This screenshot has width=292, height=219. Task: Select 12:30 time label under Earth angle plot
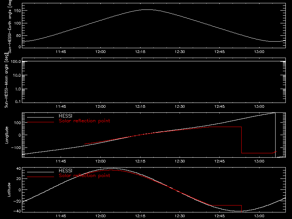[180, 52]
